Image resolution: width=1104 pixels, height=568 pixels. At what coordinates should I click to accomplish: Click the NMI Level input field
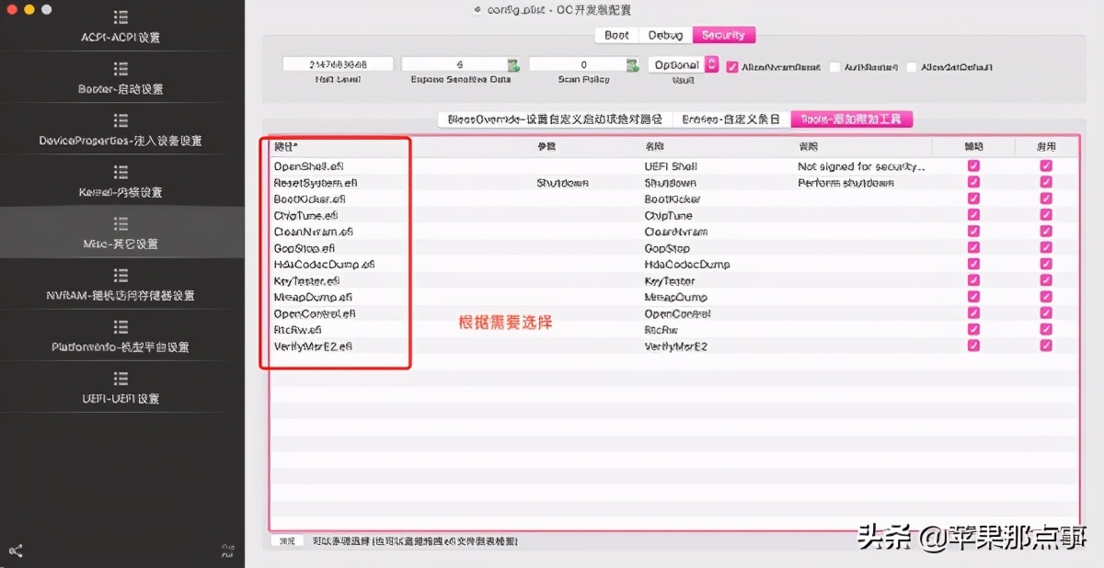[x=336, y=64]
